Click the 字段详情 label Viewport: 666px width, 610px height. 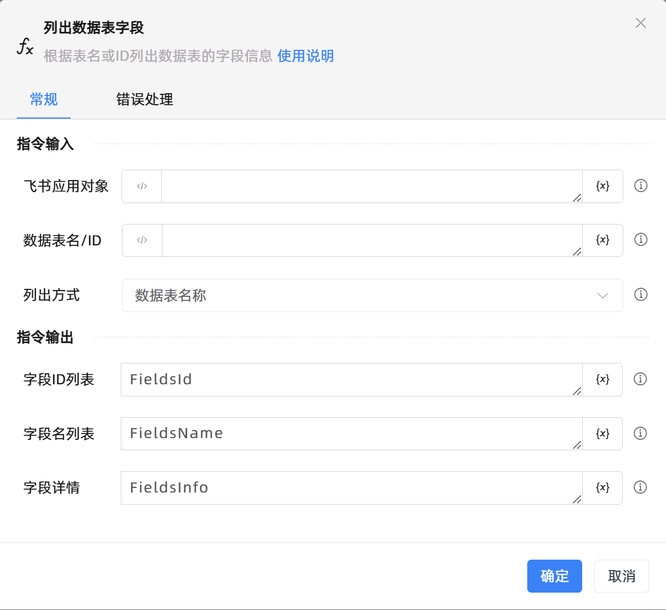click(x=51, y=487)
